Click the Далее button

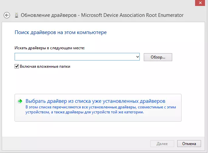tap(162, 144)
